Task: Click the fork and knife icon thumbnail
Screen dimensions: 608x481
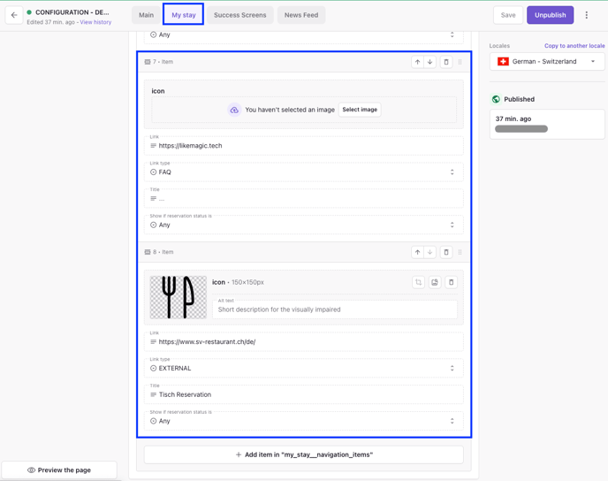Action: (179, 297)
